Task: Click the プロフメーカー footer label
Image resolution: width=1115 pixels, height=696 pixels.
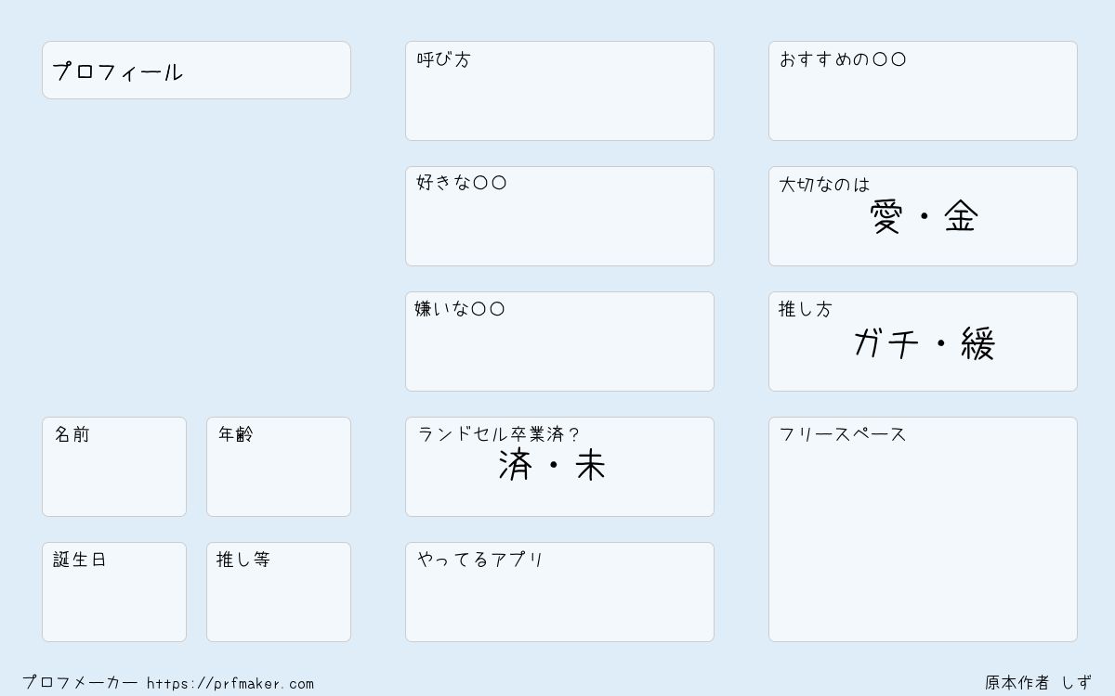Action: tap(80, 683)
